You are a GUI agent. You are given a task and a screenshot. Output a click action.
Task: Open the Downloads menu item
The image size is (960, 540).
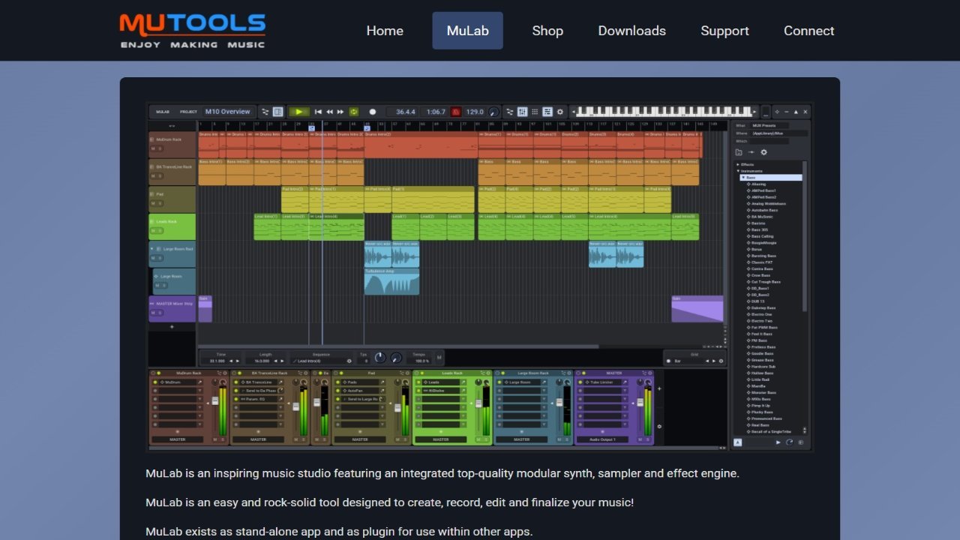point(631,31)
